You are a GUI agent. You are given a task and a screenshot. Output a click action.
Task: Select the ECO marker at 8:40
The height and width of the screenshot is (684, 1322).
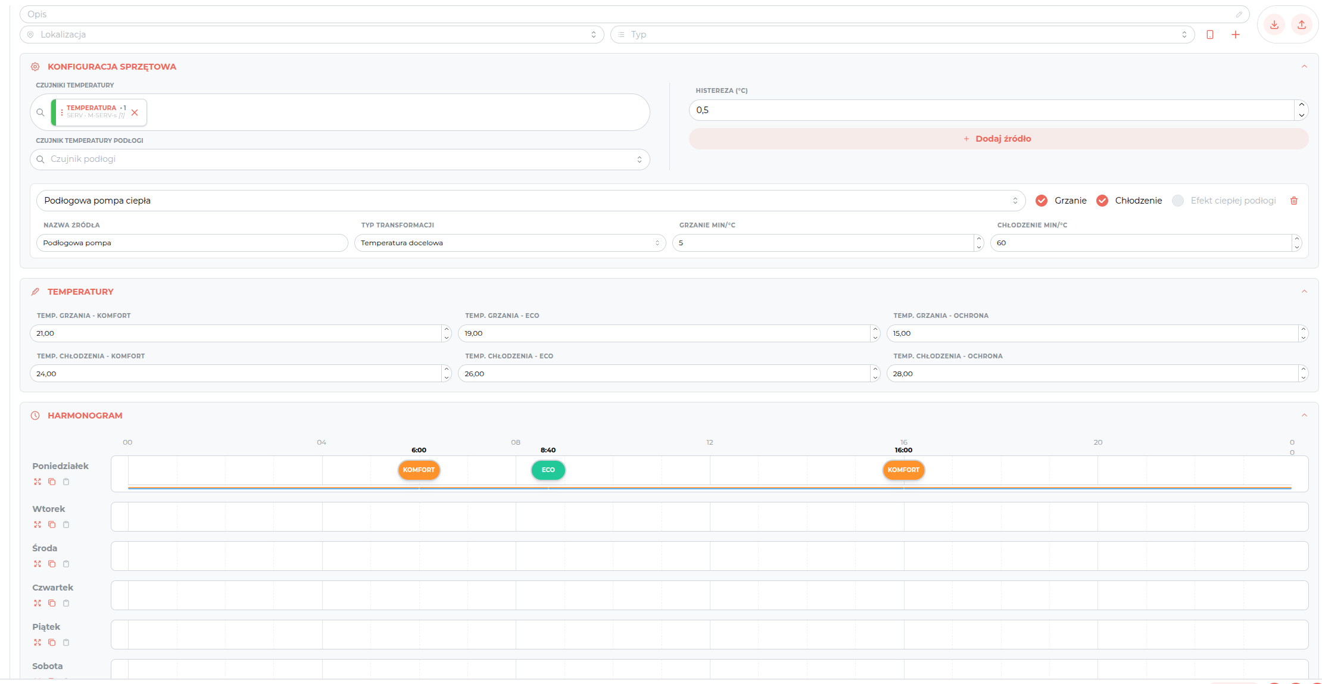tap(548, 470)
